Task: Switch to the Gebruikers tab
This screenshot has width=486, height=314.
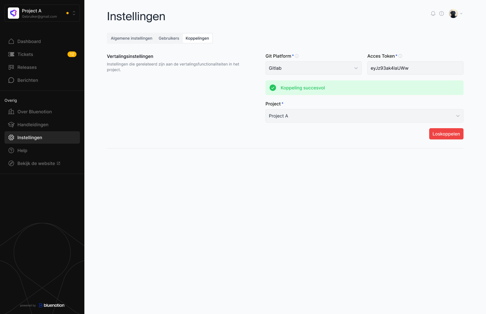Action: (x=169, y=38)
